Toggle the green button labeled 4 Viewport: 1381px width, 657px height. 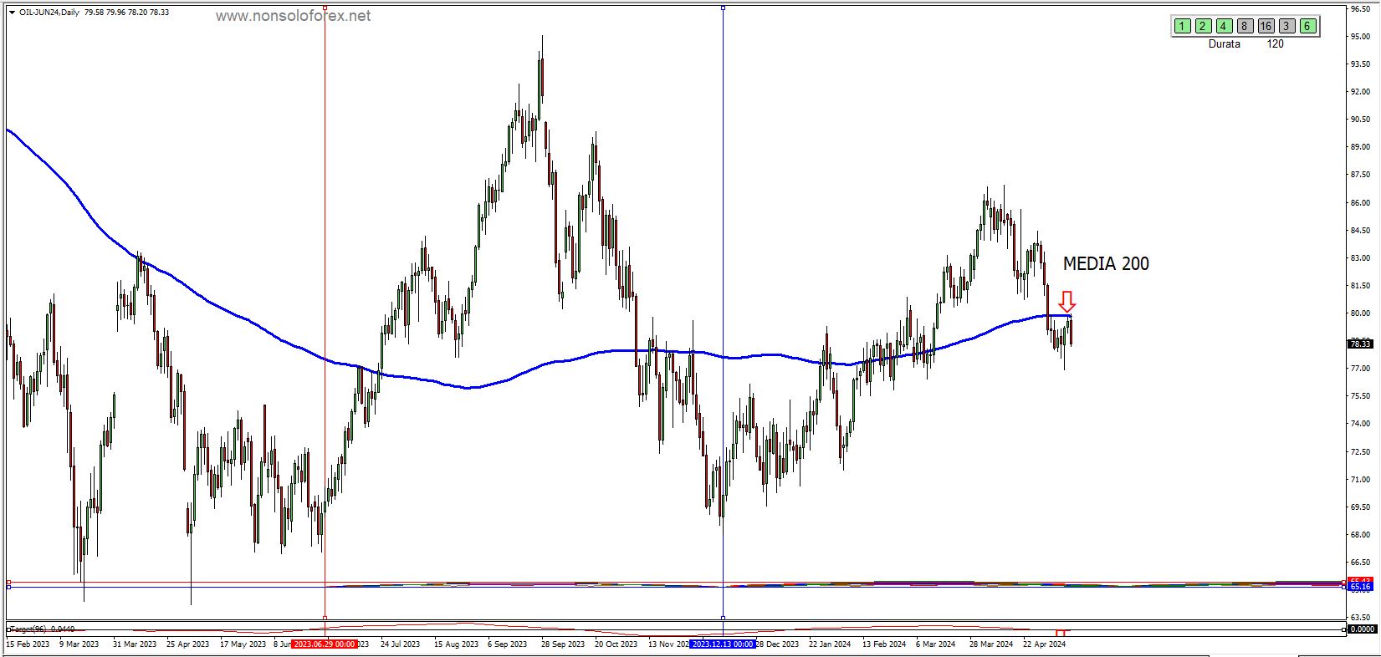click(1224, 26)
